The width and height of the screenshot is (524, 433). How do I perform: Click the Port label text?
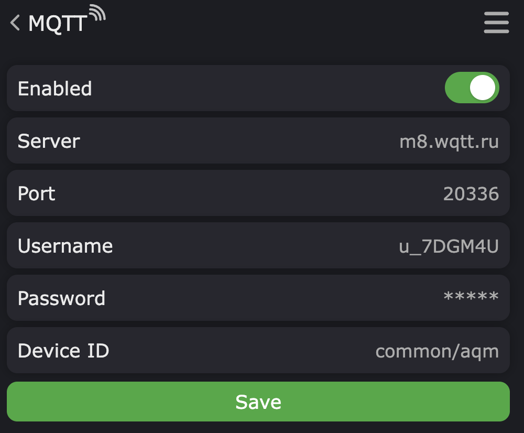[37, 194]
